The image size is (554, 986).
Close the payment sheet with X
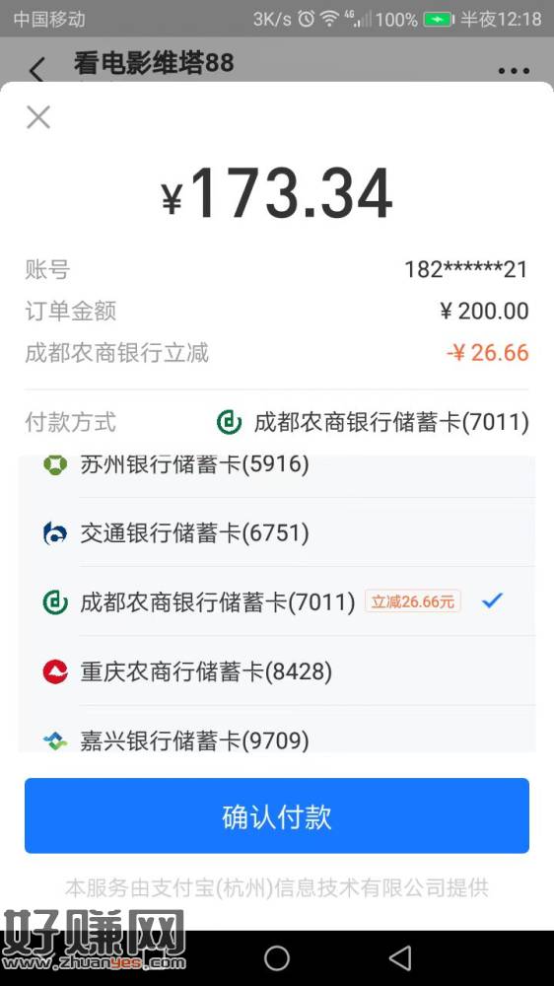38,117
